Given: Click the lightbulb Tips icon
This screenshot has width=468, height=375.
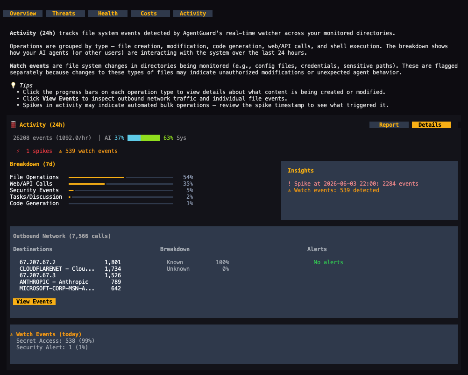Looking at the screenshot, I should click(x=13, y=86).
